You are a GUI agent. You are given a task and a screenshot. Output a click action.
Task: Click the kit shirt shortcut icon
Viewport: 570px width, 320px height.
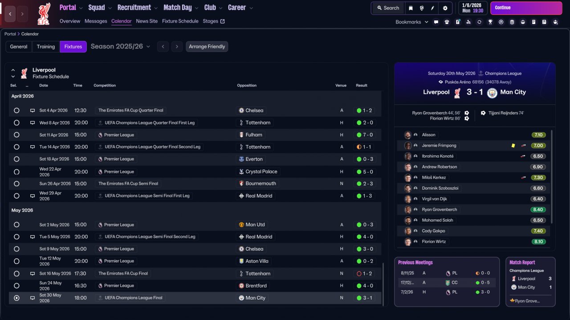click(x=447, y=22)
